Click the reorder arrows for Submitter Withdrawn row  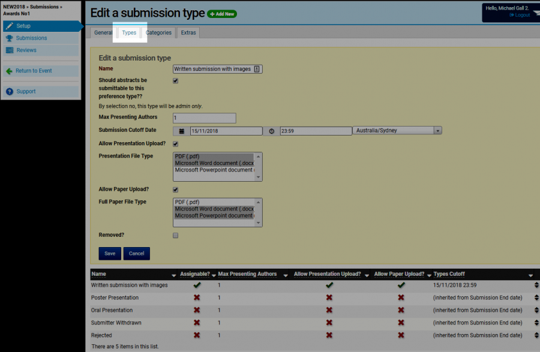[536, 323]
